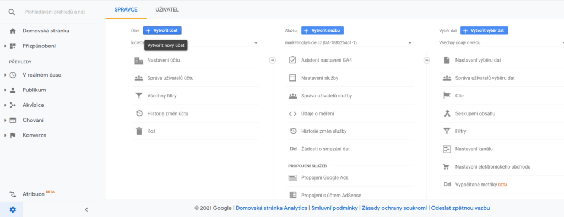Select the SPRÁVCE tab
Screen dimensions: 564x217
[126, 10]
